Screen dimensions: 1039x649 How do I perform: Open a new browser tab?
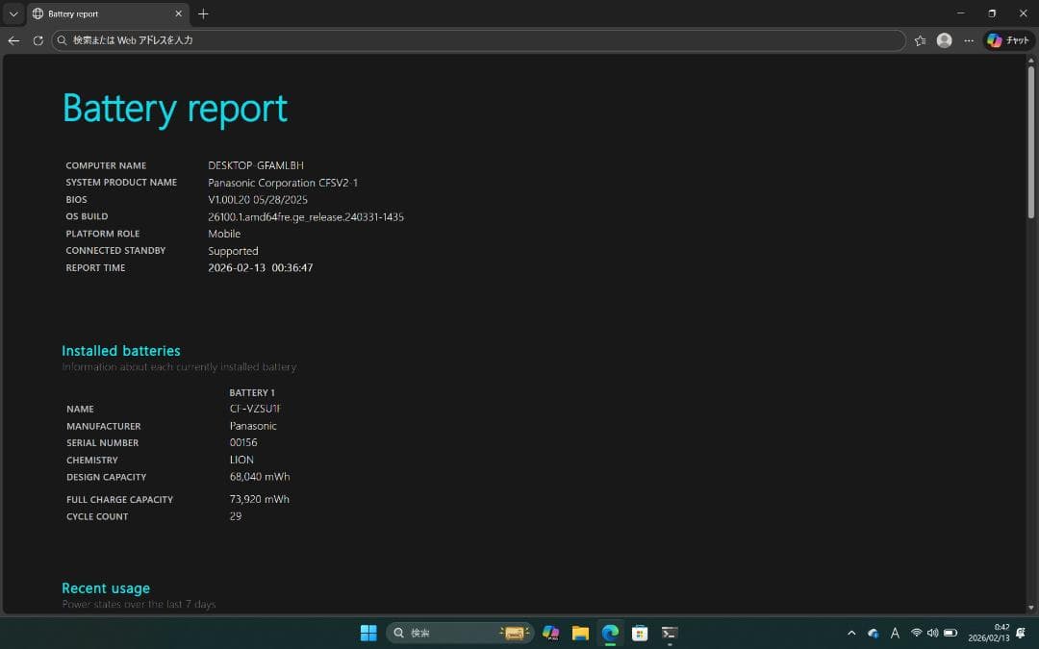[x=203, y=13]
